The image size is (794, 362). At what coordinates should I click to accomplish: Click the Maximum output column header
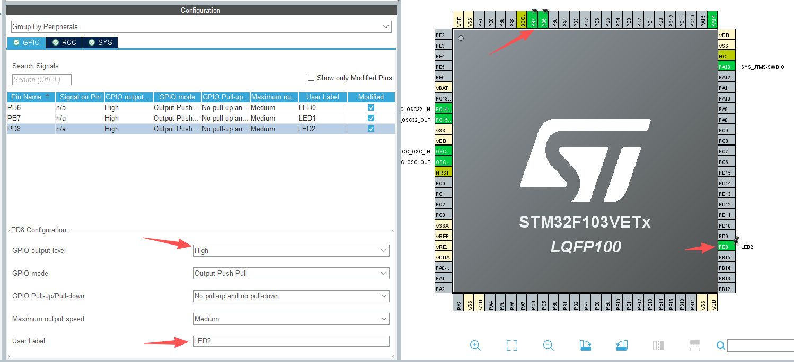coord(274,97)
